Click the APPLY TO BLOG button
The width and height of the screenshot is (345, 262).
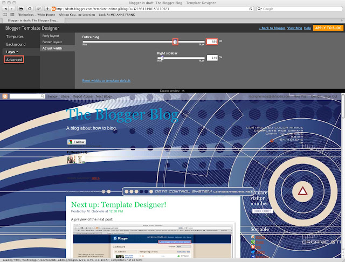coord(328,28)
